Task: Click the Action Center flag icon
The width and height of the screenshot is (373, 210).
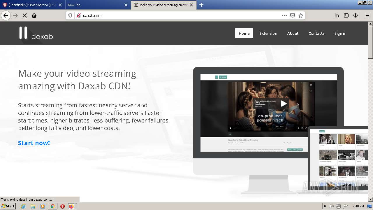Action: [x=345, y=206]
